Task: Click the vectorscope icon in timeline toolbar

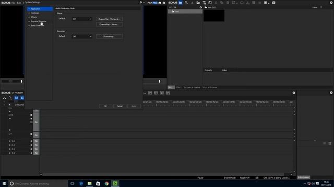Action: pyautogui.click(x=162, y=93)
